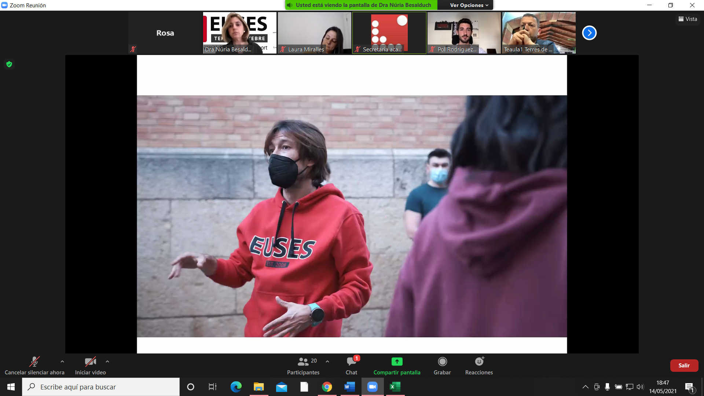Image resolution: width=704 pixels, height=396 pixels.
Task: Click the Windows search box
Action: tap(101, 387)
